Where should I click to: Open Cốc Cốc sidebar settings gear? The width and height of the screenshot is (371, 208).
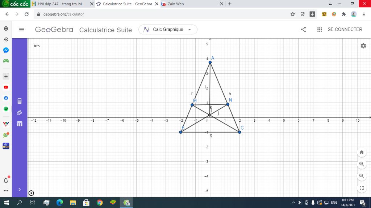click(6, 29)
